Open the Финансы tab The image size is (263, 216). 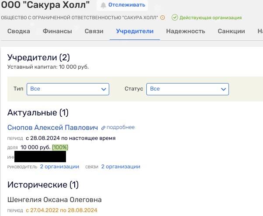pyautogui.click(x=57, y=31)
